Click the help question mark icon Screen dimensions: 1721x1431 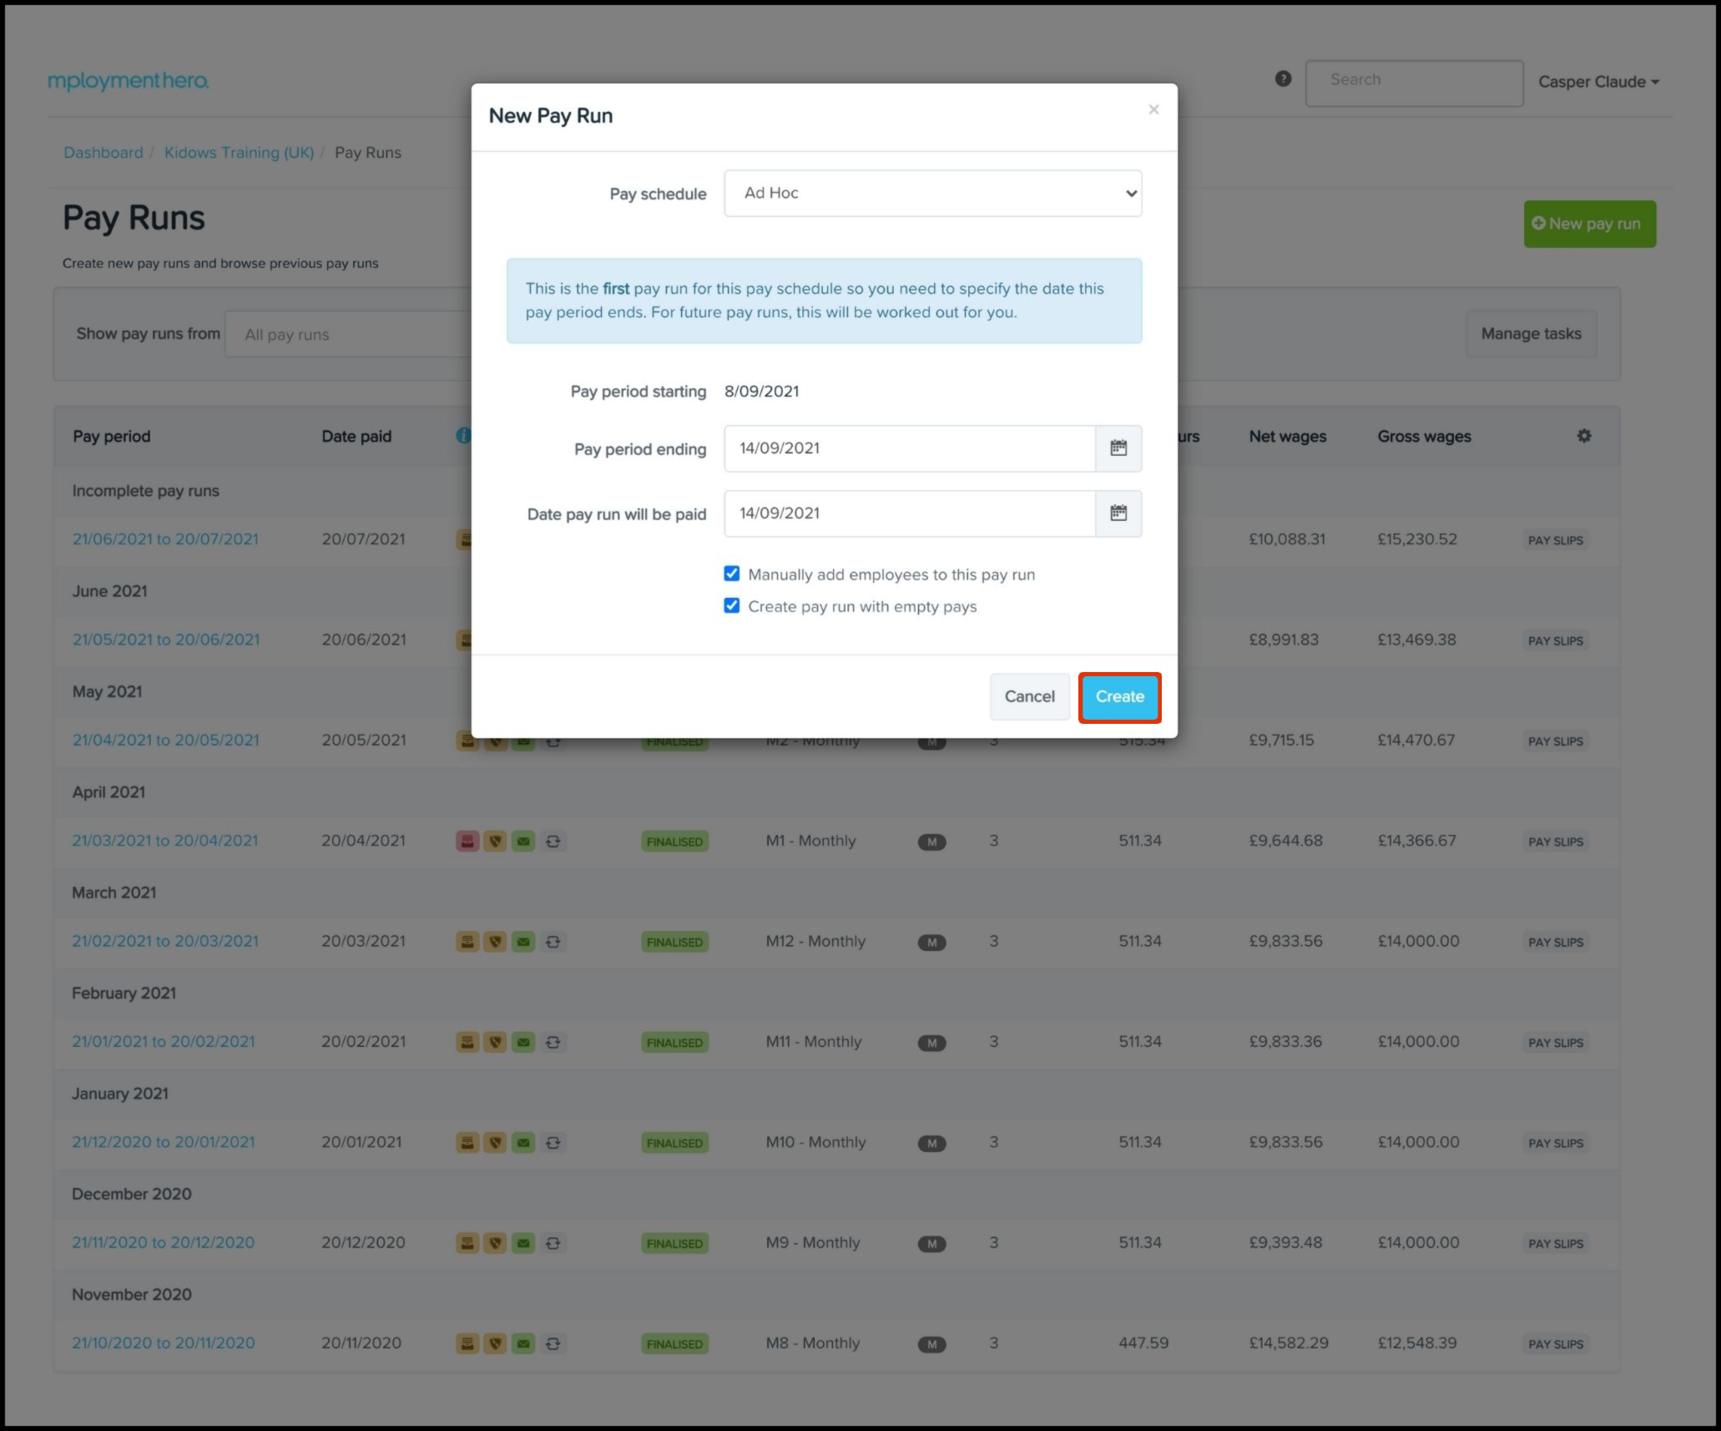click(x=1283, y=79)
